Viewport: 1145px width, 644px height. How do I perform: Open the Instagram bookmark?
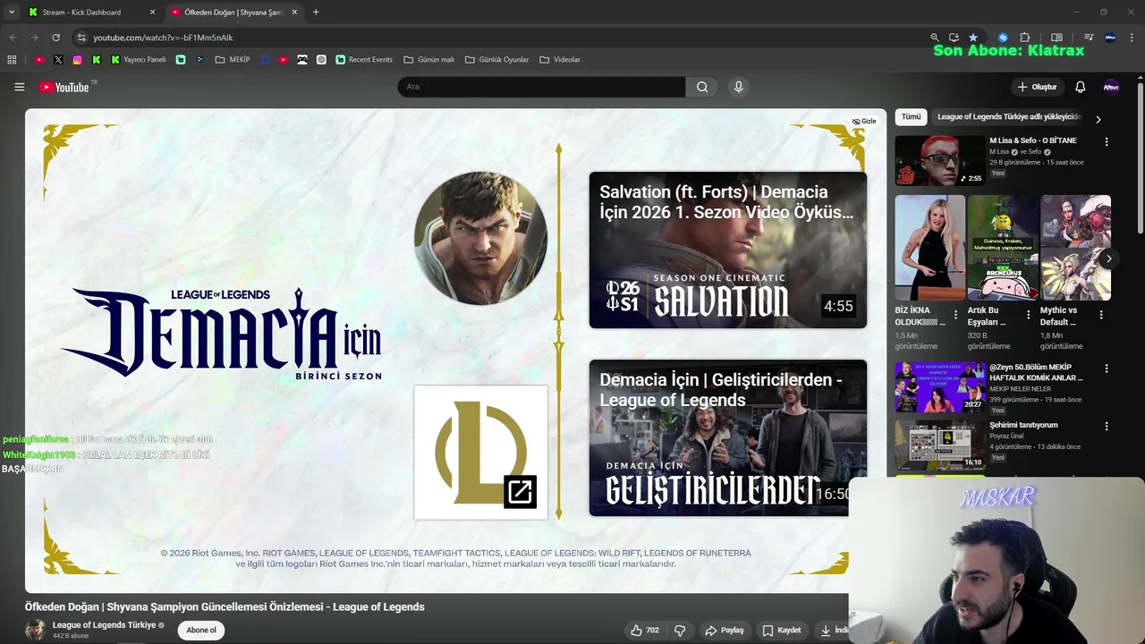pyautogui.click(x=77, y=60)
